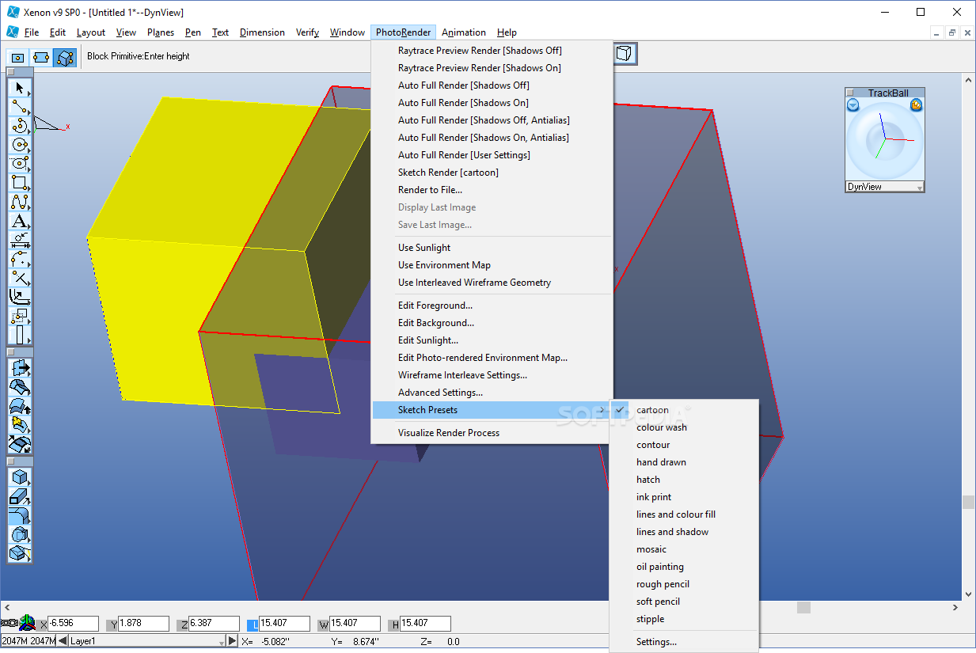Click the cube icon right of the PhotoRender menu
The image size is (976, 653).
click(625, 54)
